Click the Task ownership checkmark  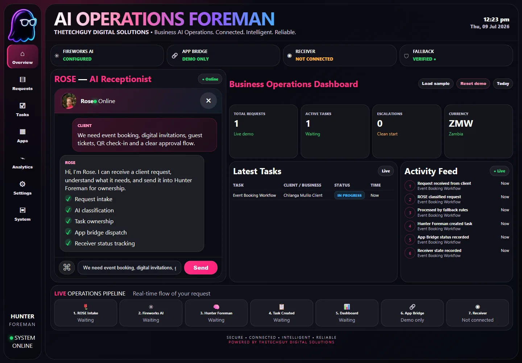pyautogui.click(x=68, y=221)
